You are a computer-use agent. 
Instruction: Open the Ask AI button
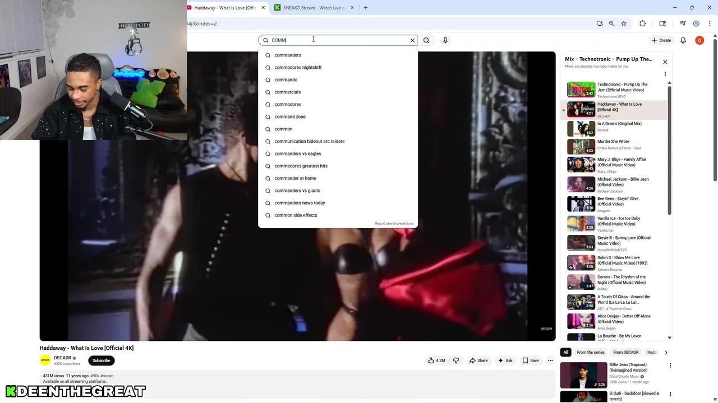(505, 360)
